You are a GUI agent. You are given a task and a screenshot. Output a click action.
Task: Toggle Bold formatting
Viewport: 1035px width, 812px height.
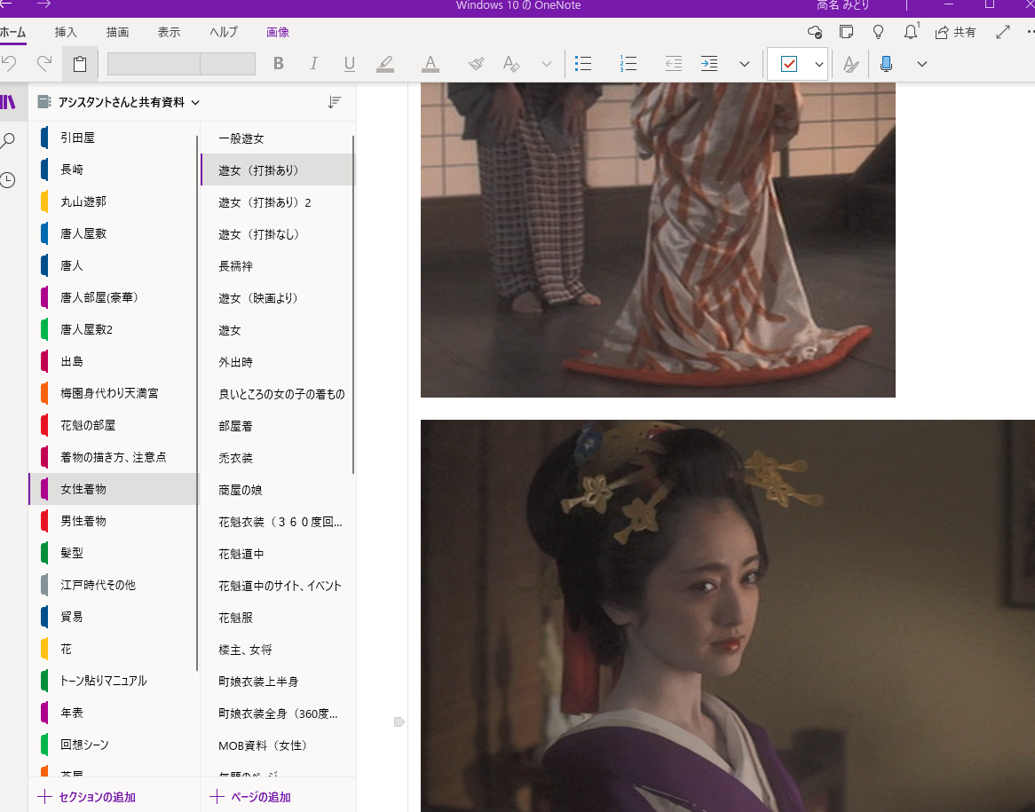point(279,63)
